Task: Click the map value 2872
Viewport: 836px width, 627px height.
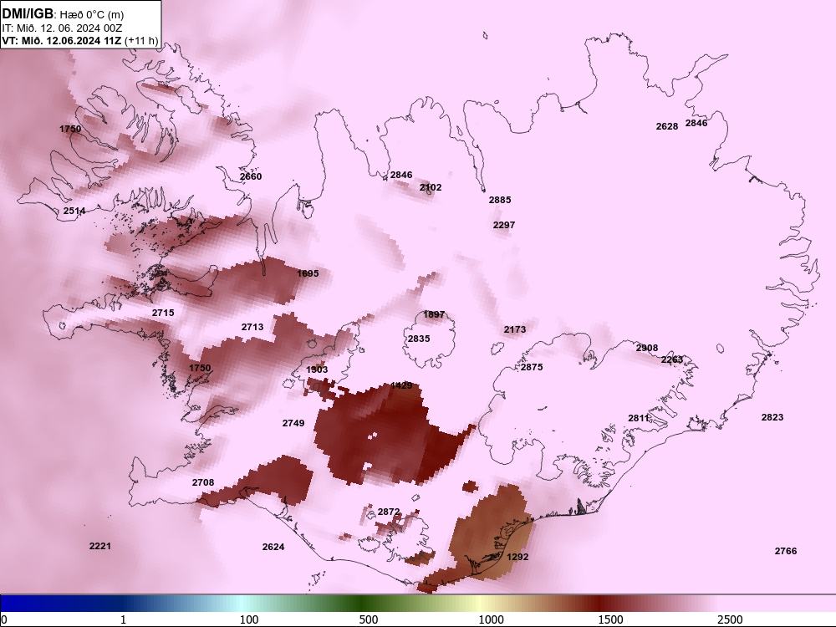Action: click(389, 512)
